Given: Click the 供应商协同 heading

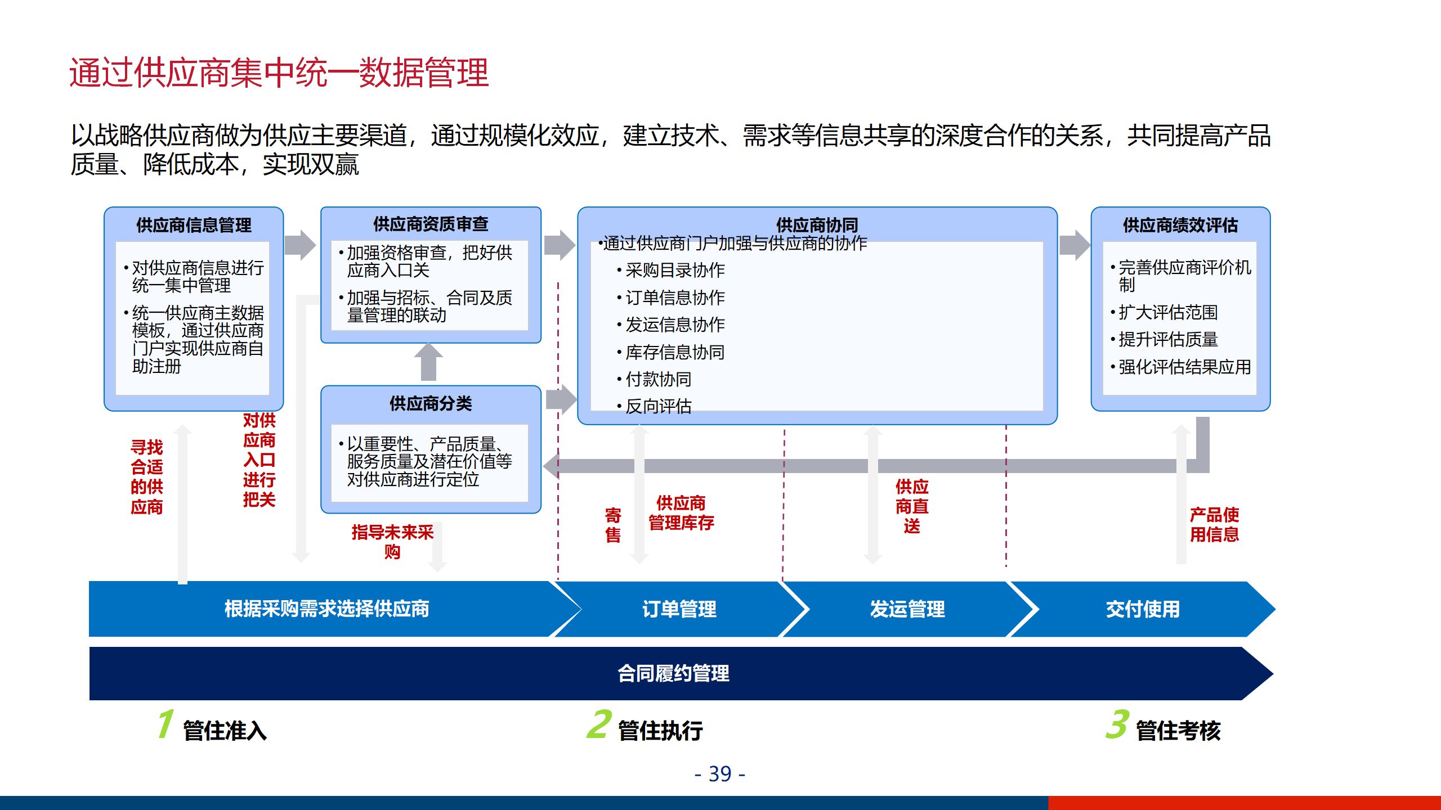Looking at the screenshot, I should tap(817, 225).
